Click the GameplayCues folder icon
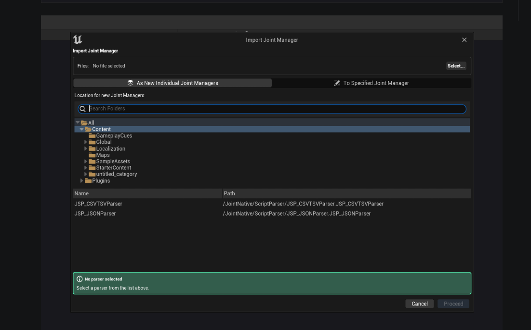 click(x=92, y=136)
